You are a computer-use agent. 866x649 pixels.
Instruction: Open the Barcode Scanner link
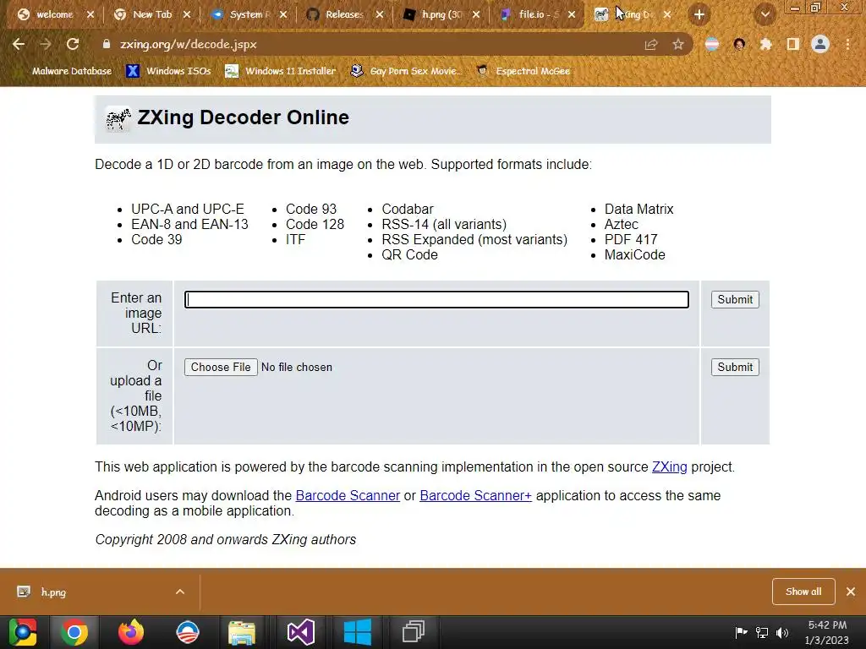(x=348, y=495)
